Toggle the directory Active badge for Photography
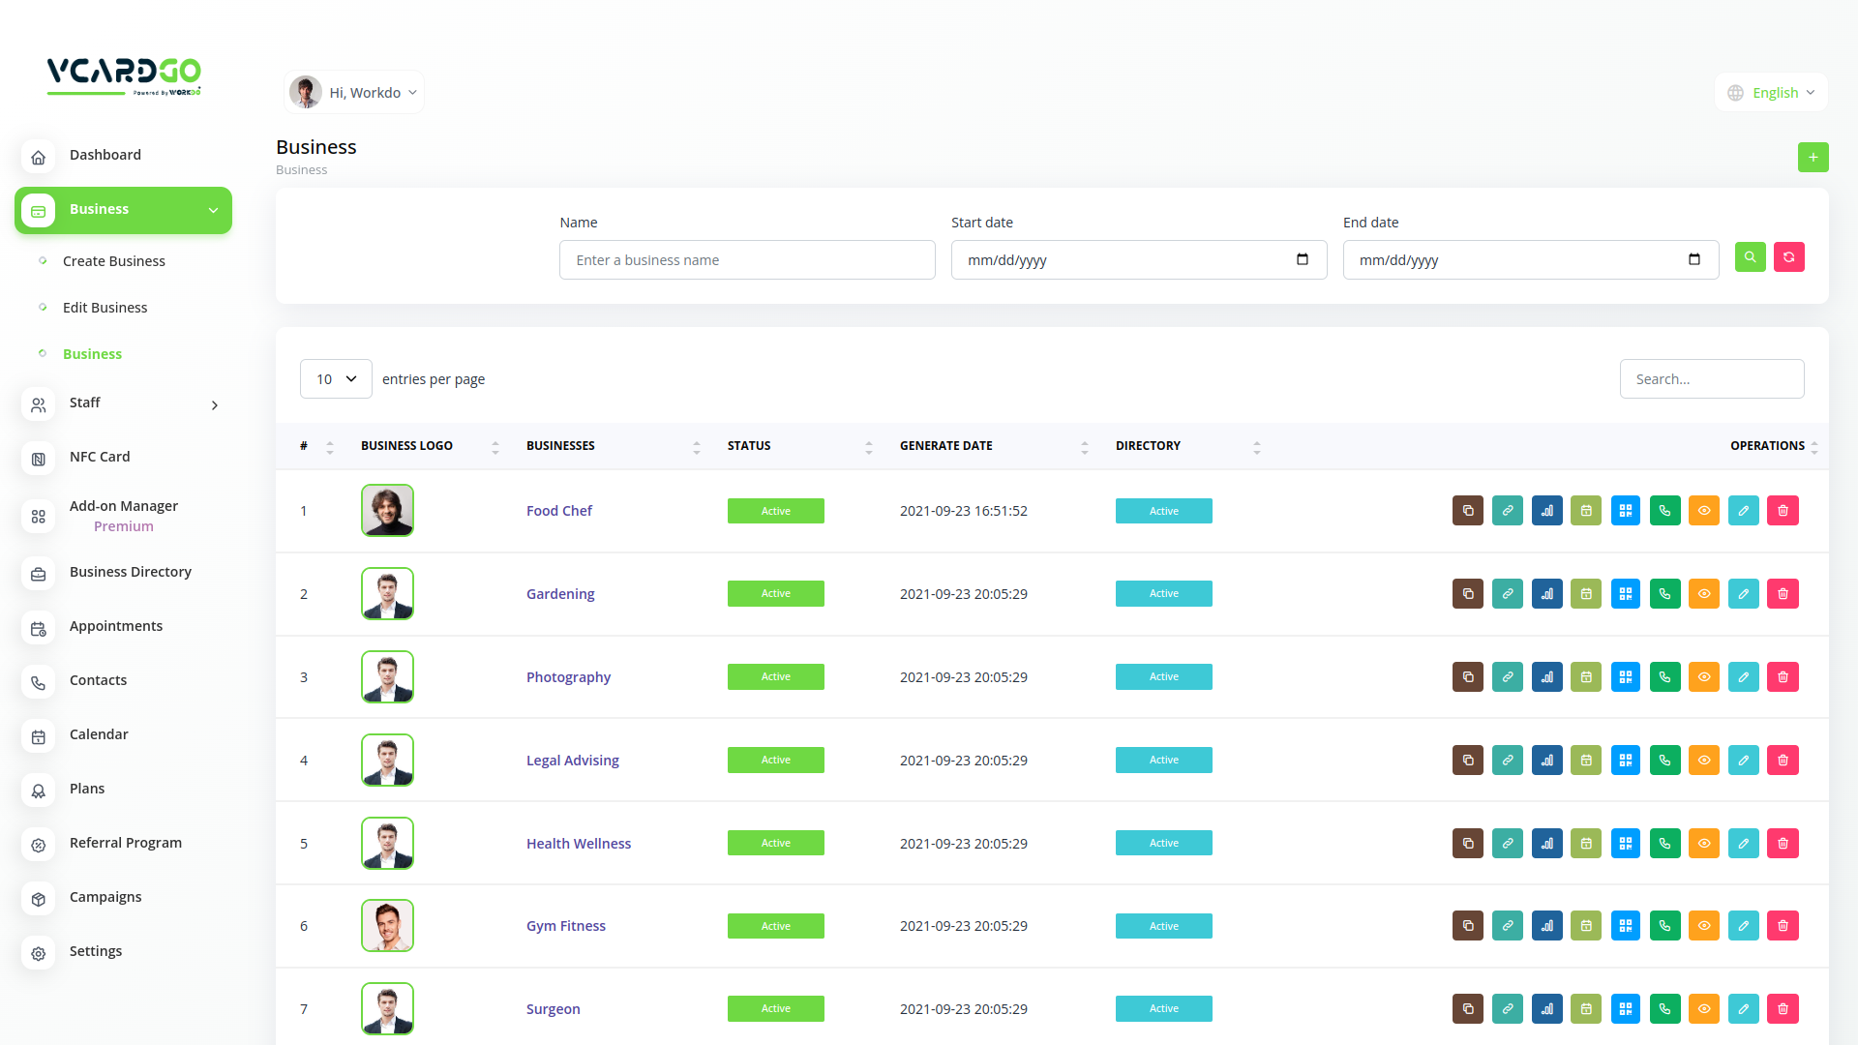1858x1045 pixels. (x=1163, y=677)
